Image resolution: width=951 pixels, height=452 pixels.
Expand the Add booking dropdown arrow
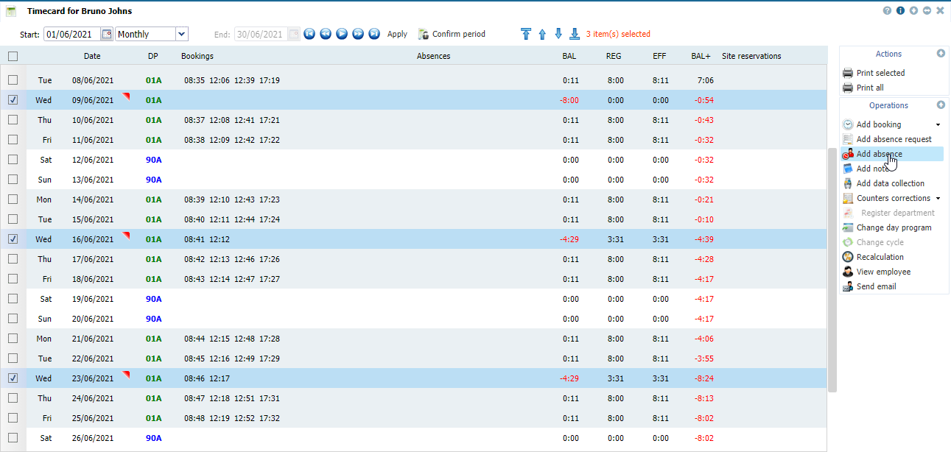tap(938, 125)
